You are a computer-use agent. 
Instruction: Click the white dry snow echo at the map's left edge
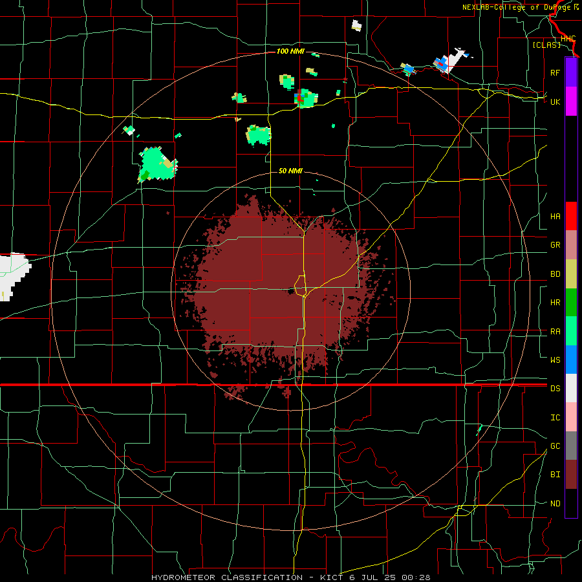[14, 277]
